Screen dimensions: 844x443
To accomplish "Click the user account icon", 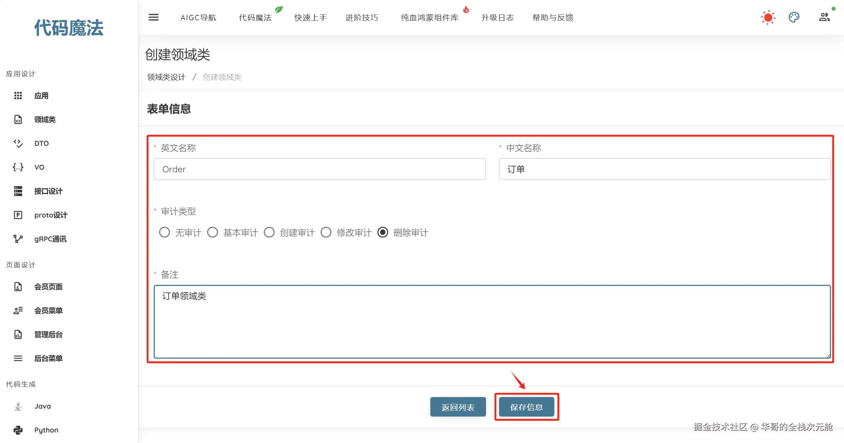I will [824, 17].
